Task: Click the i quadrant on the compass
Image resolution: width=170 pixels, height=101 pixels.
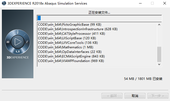Action: pyautogui.click(x=27, y=42)
